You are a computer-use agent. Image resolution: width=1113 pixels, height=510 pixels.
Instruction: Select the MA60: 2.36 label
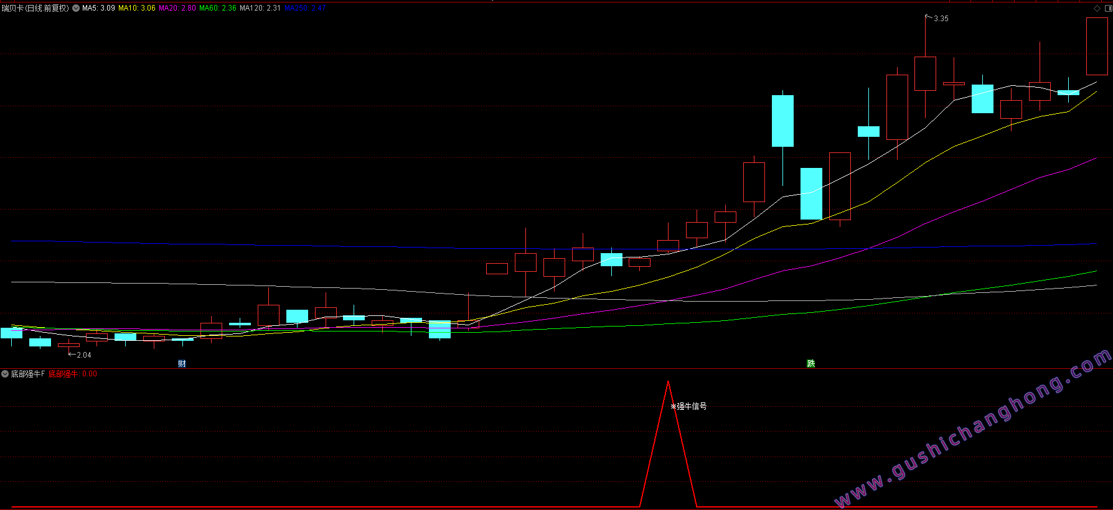pos(218,8)
